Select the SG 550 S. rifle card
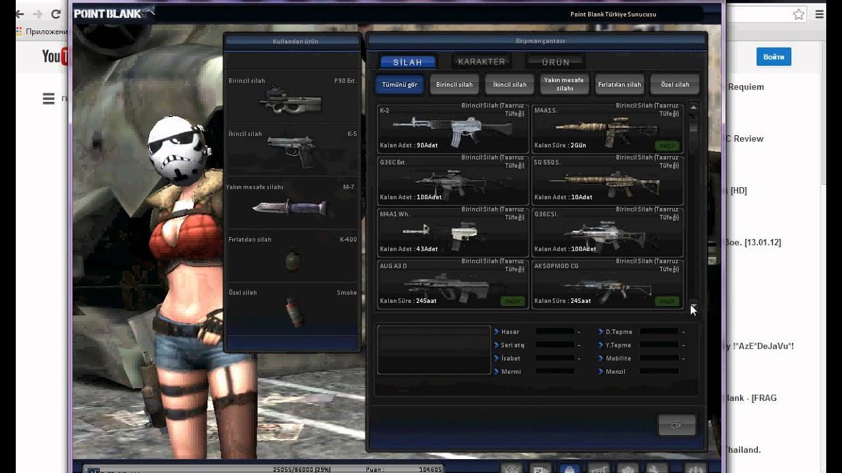842x473 pixels. click(x=607, y=181)
